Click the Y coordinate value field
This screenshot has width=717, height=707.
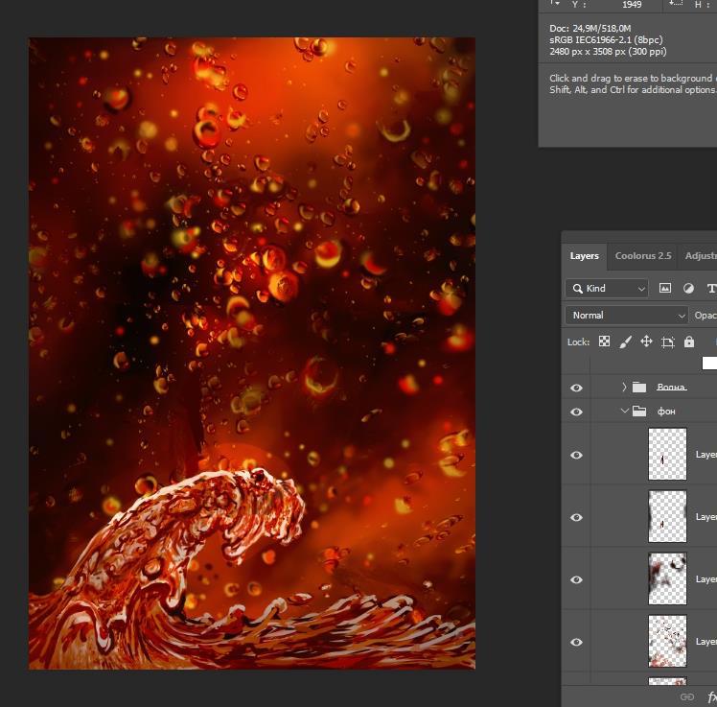click(632, 5)
